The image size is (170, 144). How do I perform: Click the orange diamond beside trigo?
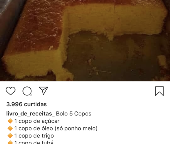pos(10,136)
